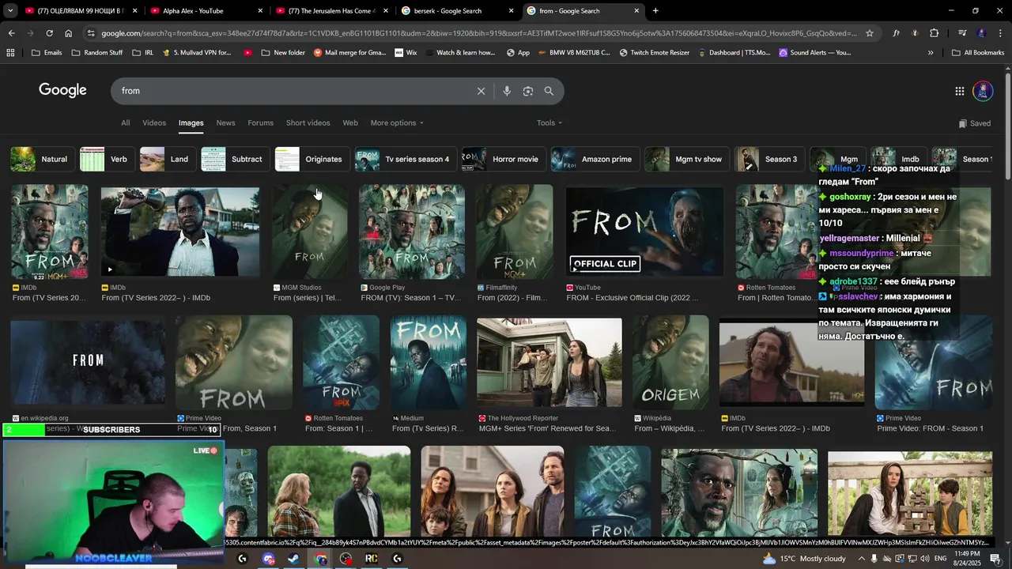This screenshot has width=1012, height=569.
Task: Open the Tools dropdown
Action: pos(549,123)
